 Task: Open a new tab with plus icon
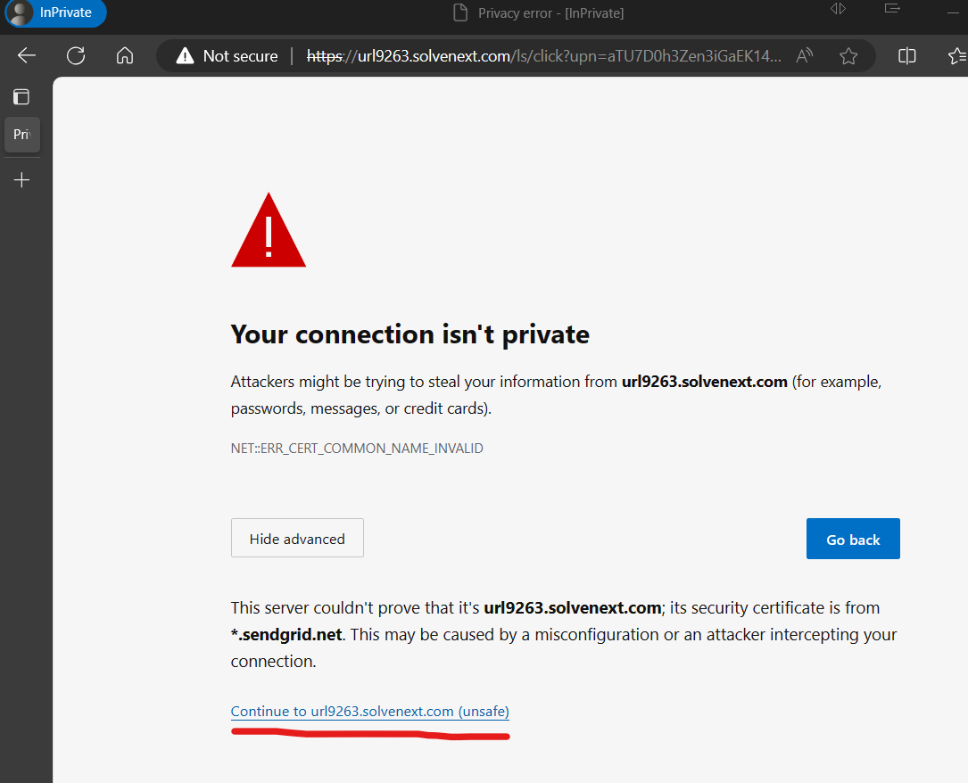pyautogui.click(x=21, y=179)
